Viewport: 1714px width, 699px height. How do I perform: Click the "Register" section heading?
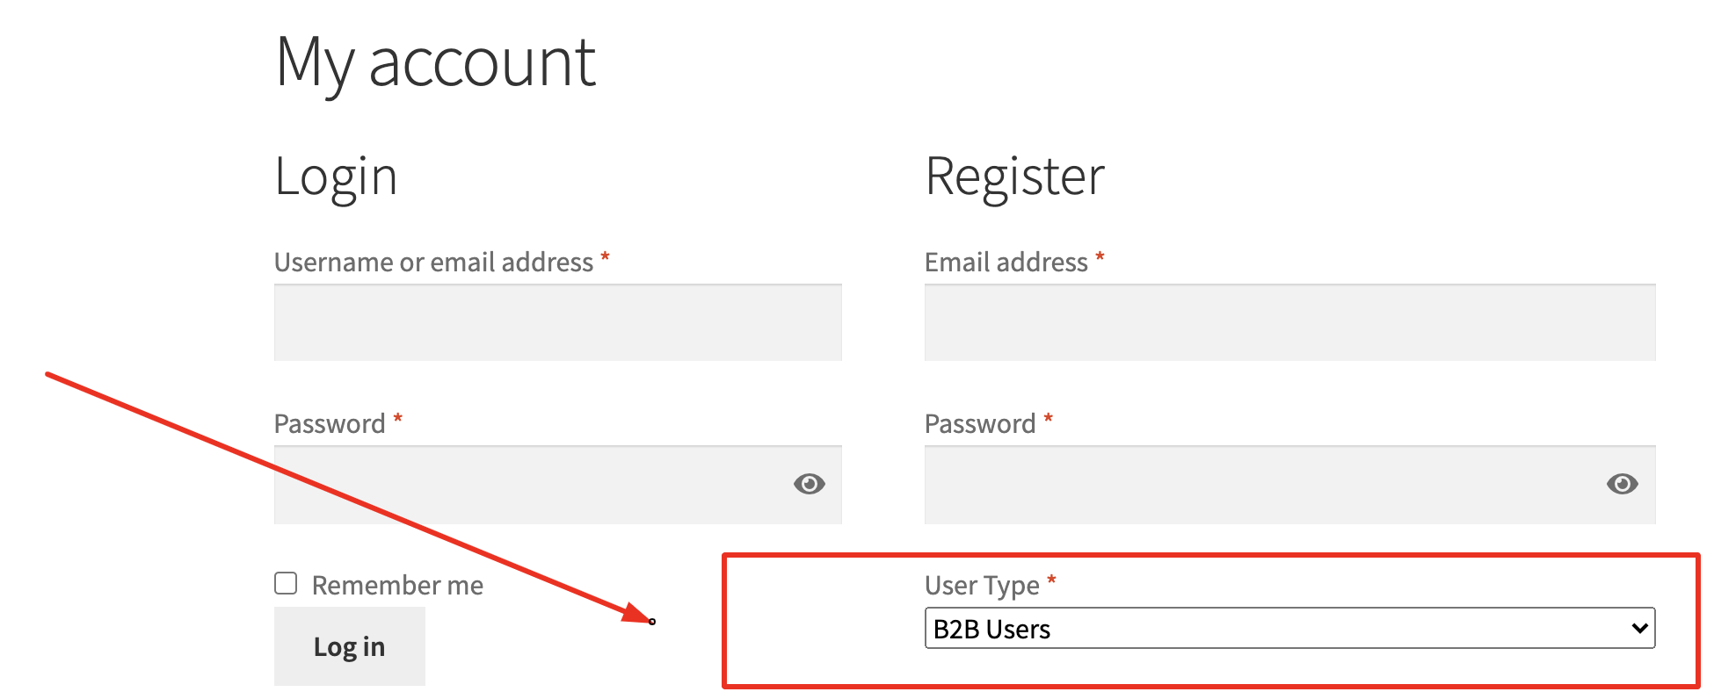coord(1014,177)
